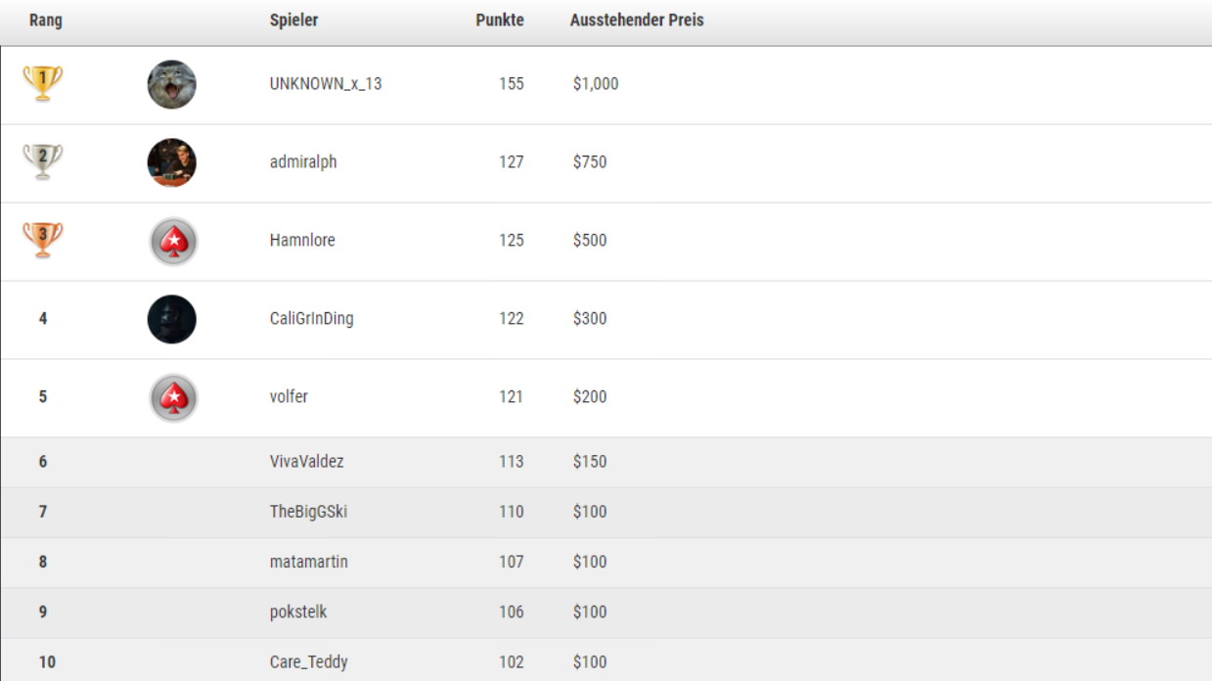Click Hamnlore's red spade avatar

click(x=173, y=241)
